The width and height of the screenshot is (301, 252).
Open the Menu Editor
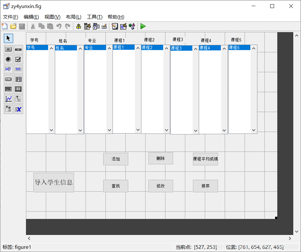pyautogui.click(x=87, y=26)
